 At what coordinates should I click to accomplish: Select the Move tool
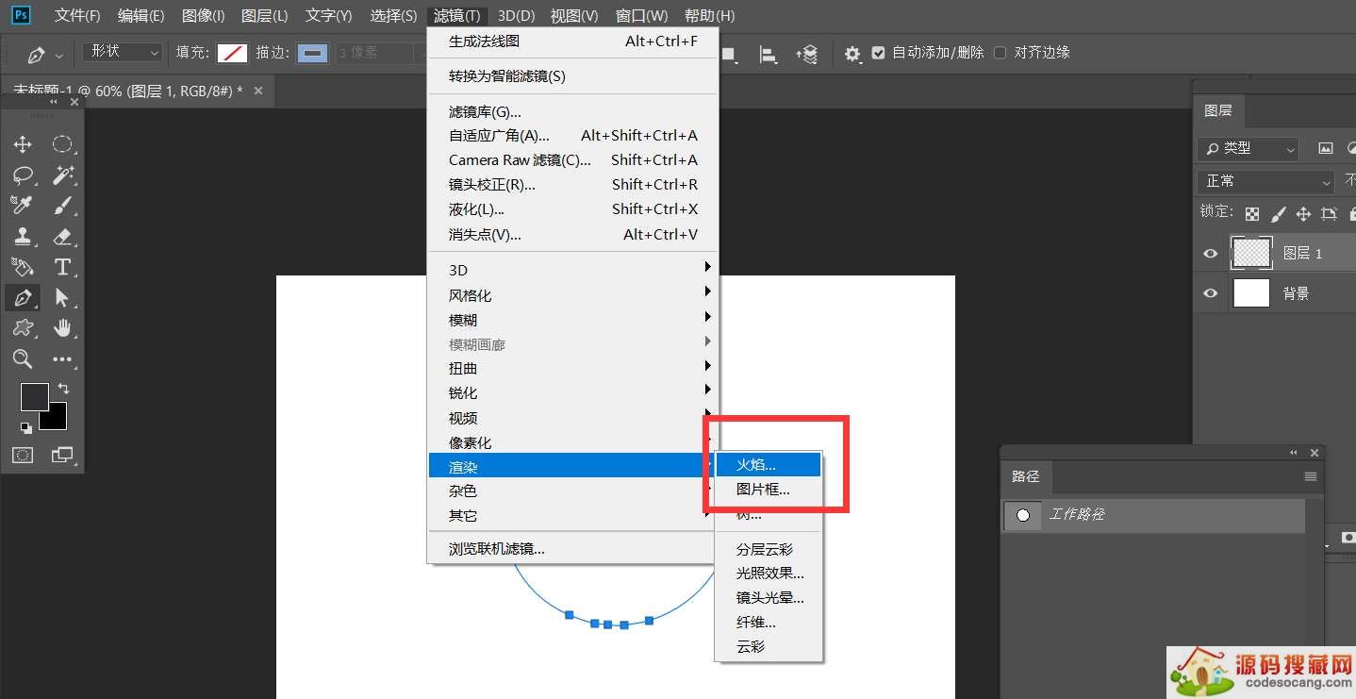pyautogui.click(x=23, y=144)
